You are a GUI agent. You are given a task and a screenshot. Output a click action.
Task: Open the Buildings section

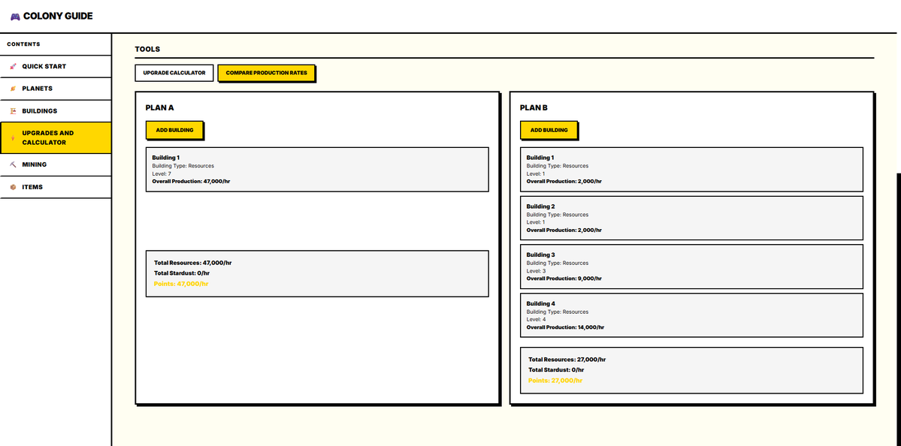pyautogui.click(x=55, y=111)
